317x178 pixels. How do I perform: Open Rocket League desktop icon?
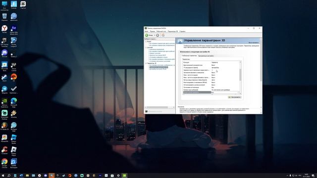point(14,42)
